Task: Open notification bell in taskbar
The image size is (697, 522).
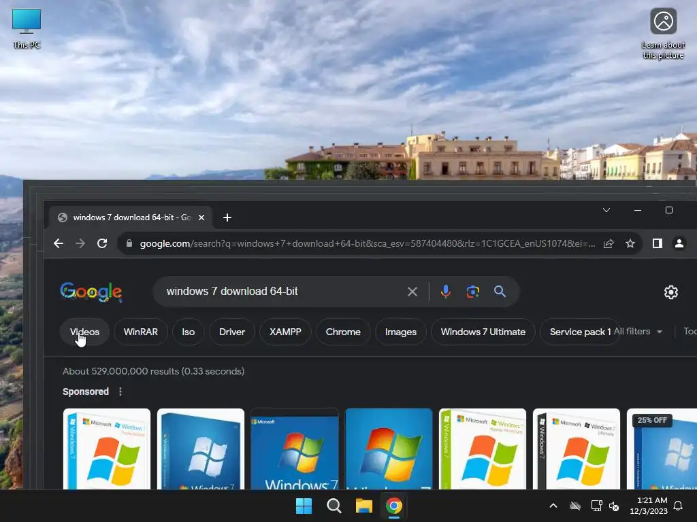Action: pyautogui.click(x=679, y=506)
